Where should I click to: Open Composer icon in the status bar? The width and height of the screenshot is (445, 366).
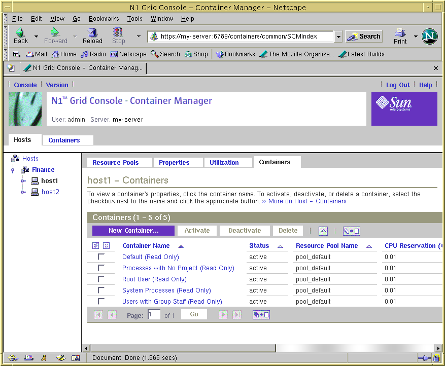point(60,358)
